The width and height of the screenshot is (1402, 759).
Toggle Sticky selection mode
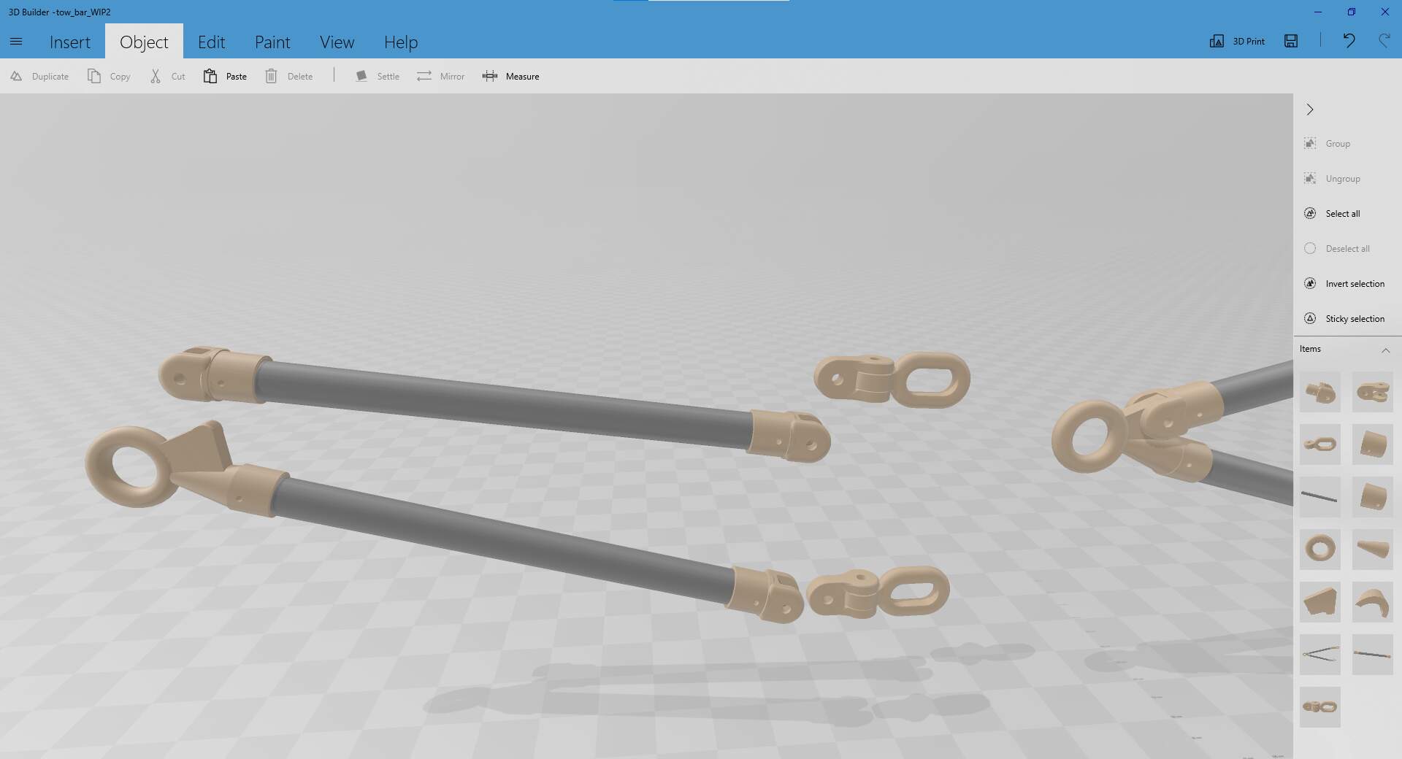coord(1310,319)
